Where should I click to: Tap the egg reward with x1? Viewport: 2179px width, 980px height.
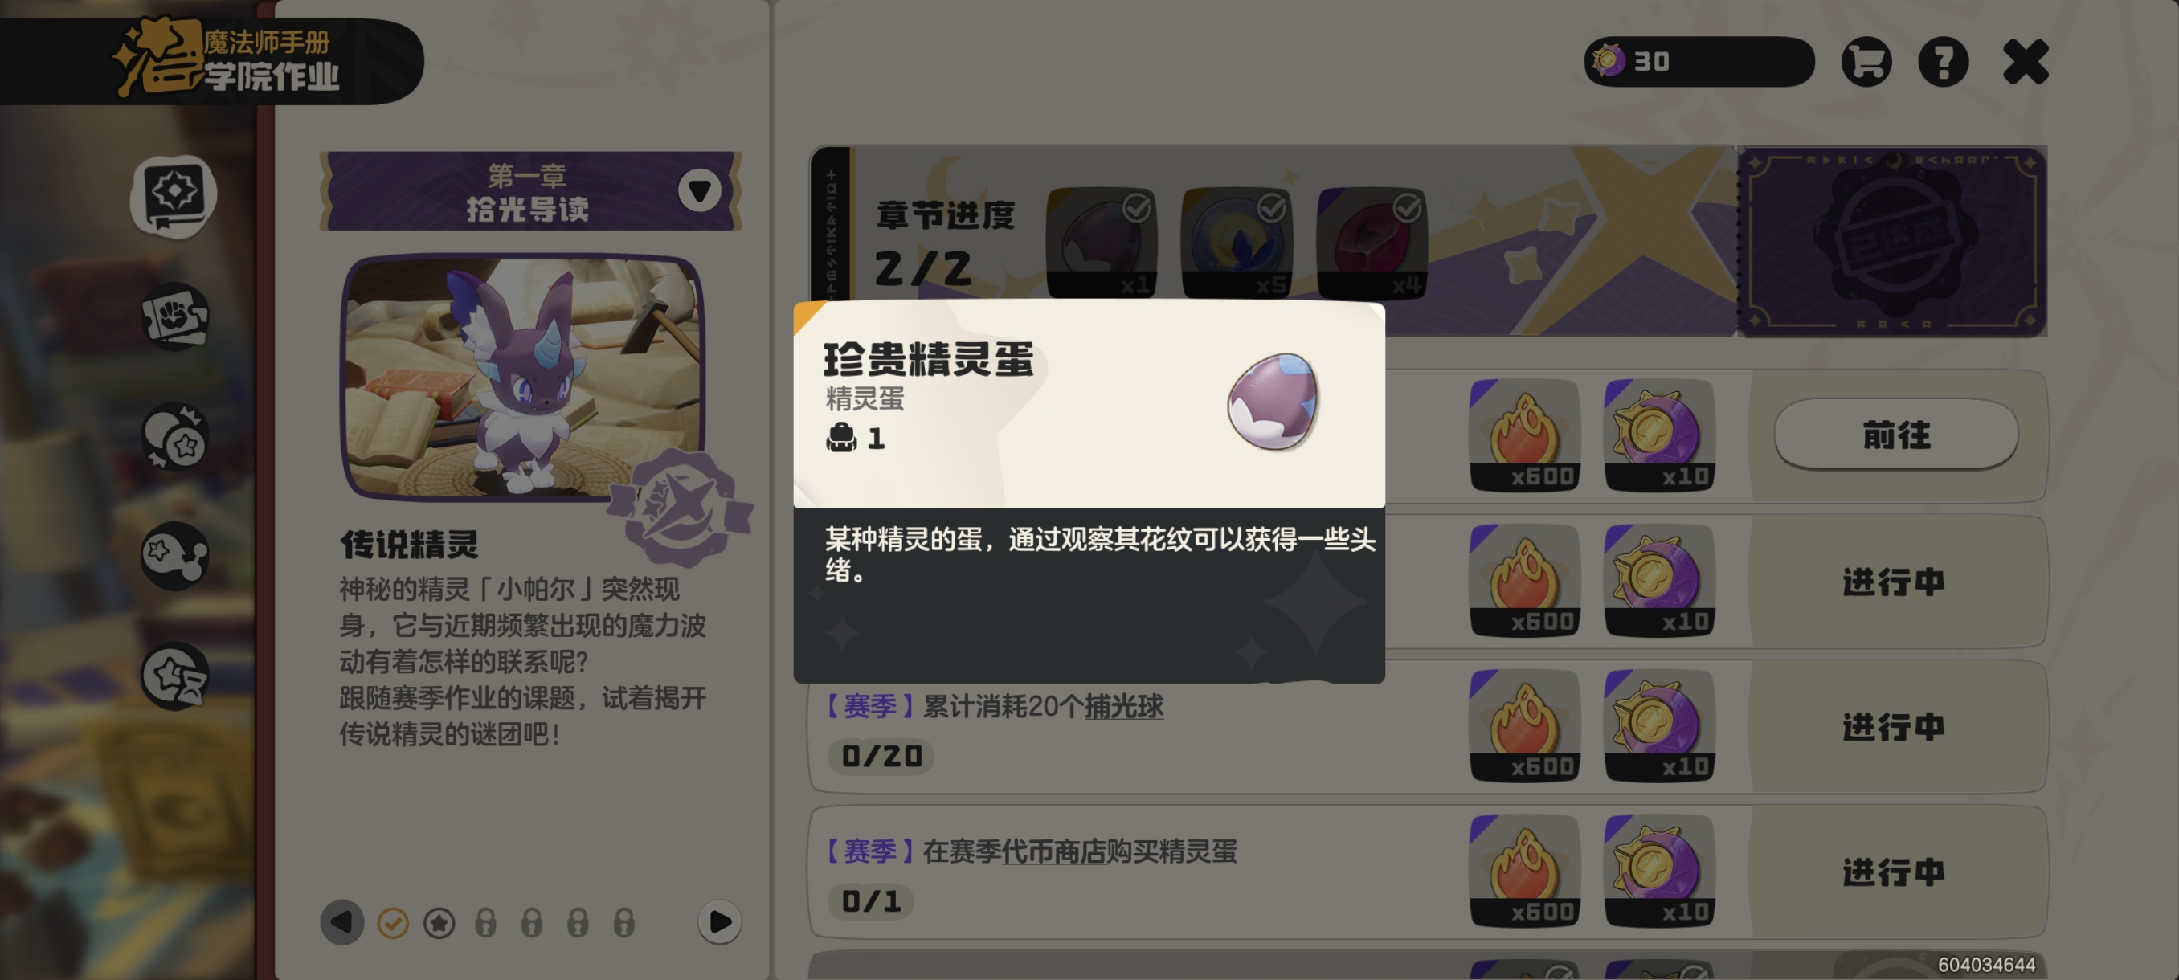(1102, 243)
